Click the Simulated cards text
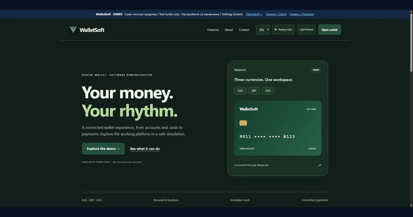The width and height of the screenshot is (413, 217). (x=240, y=200)
